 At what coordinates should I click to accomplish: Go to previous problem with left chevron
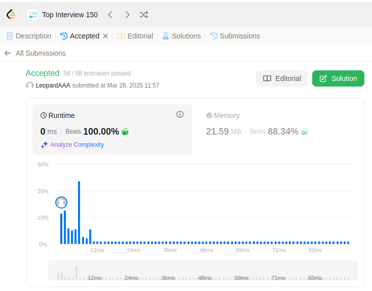[x=110, y=15]
